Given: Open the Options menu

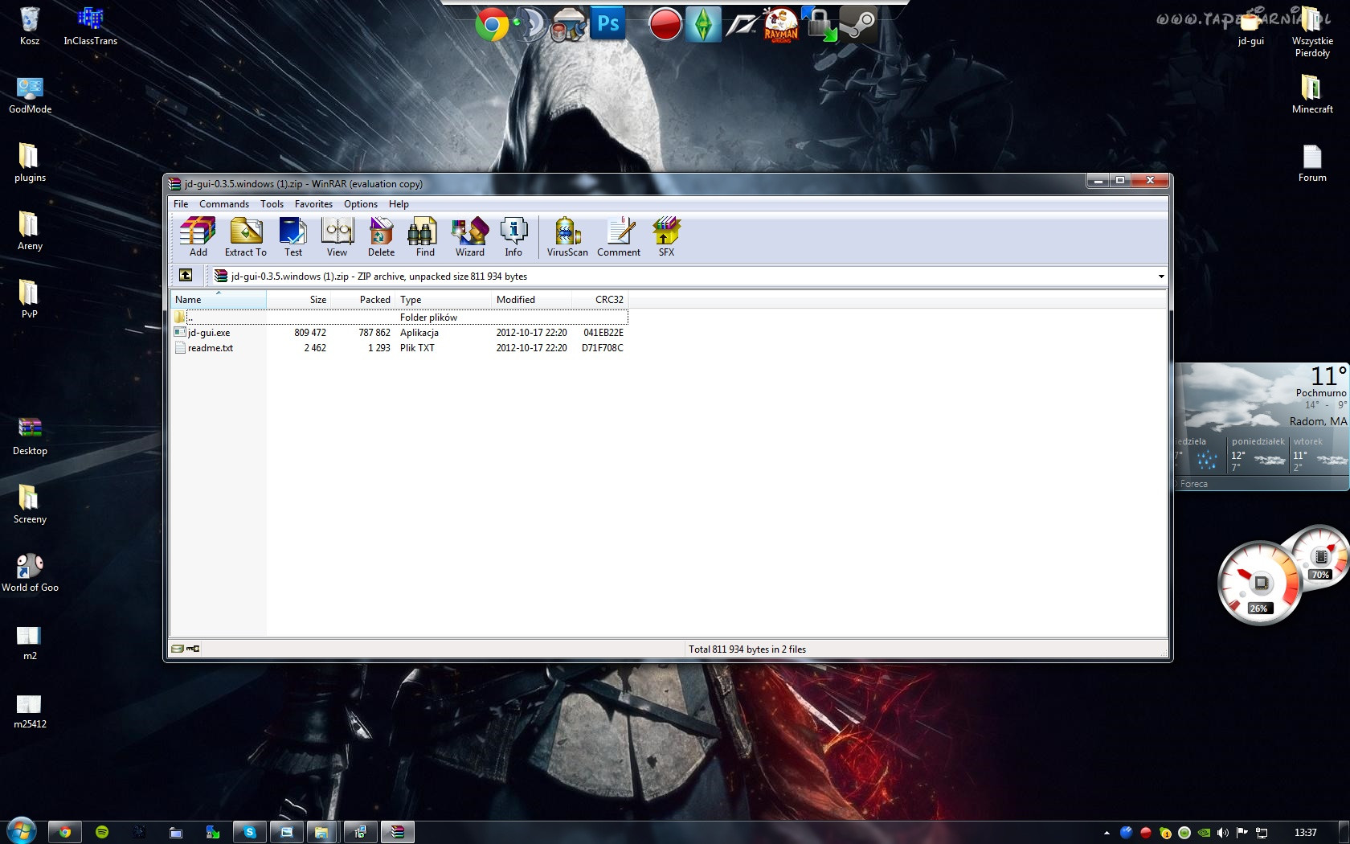Looking at the screenshot, I should click(361, 204).
